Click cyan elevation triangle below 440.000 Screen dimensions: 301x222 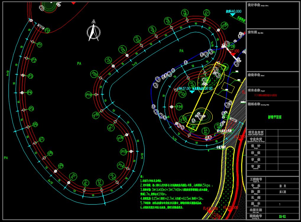tap(233, 14)
